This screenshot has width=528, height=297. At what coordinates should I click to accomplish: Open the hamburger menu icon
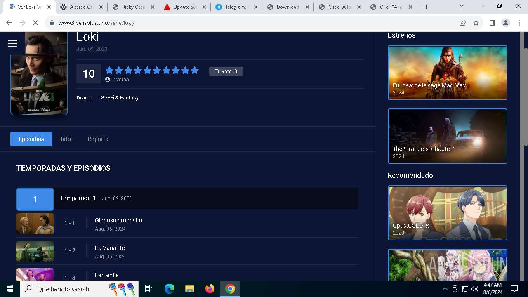coord(12,43)
